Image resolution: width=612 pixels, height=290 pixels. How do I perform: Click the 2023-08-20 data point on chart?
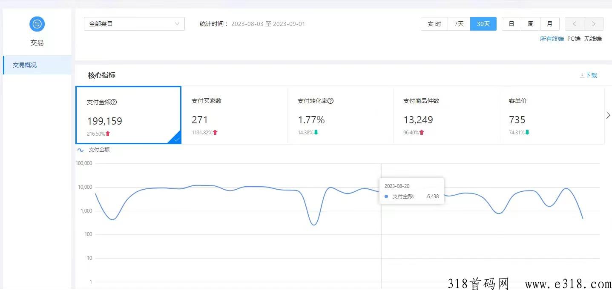pyautogui.click(x=381, y=192)
